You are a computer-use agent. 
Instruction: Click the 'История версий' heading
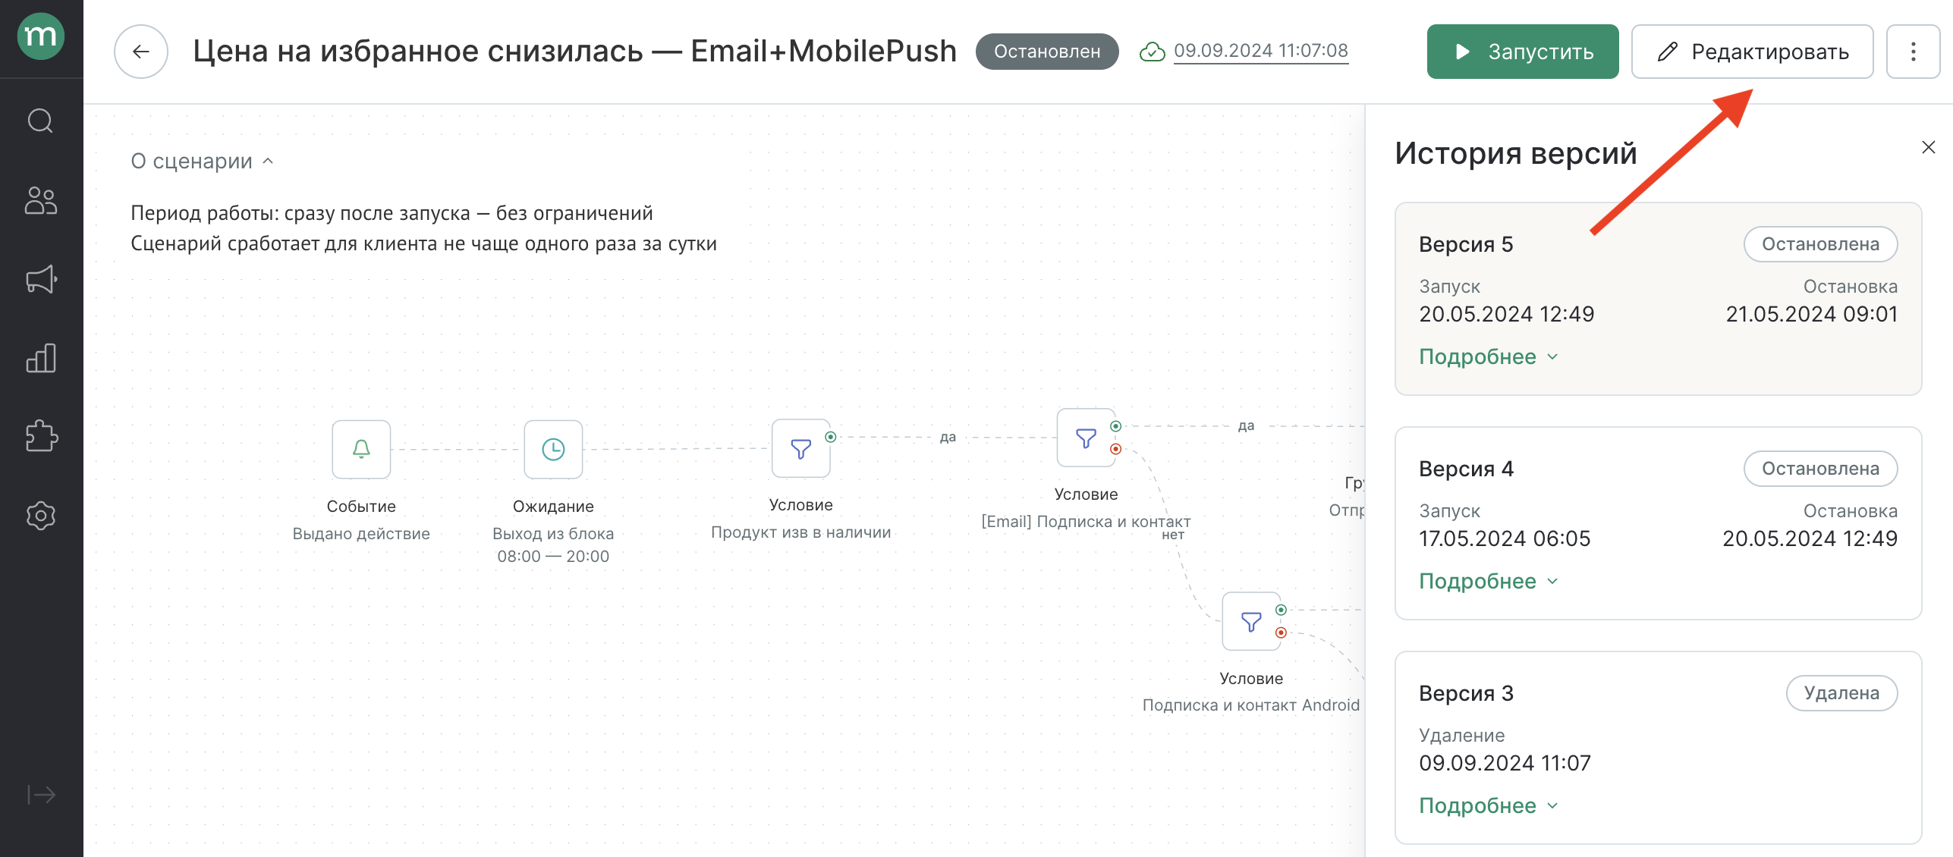click(x=1516, y=153)
